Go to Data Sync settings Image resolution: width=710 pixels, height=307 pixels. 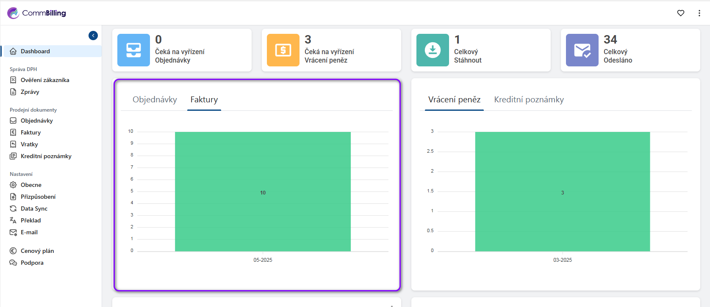(34, 208)
